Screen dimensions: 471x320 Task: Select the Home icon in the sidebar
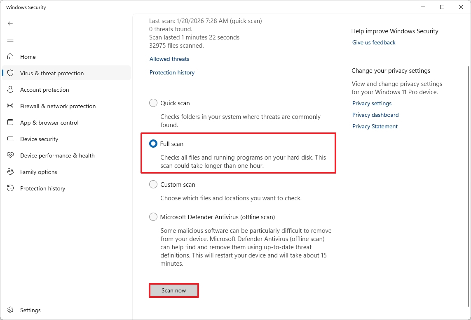coord(10,56)
